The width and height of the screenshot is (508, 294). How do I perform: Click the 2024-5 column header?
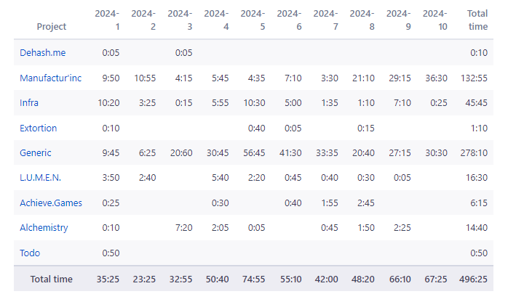[253, 20]
